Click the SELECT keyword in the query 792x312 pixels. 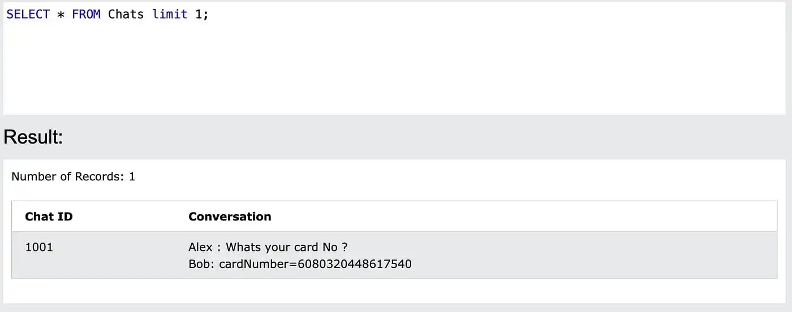[x=28, y=14]
